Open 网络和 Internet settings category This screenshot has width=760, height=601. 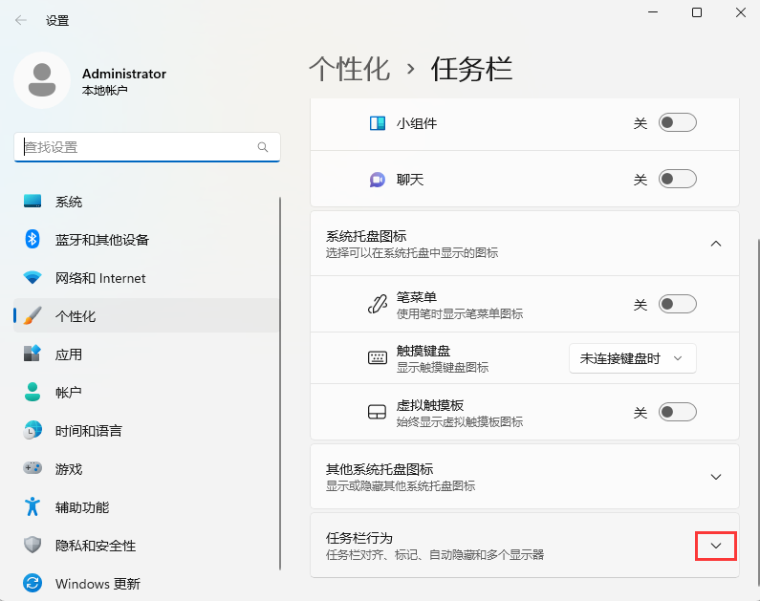146,277
